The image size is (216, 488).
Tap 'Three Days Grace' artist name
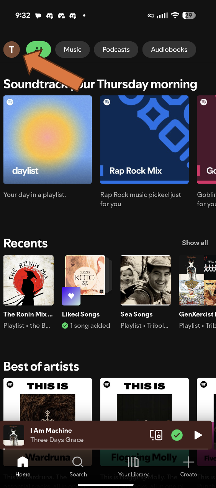pos(57,440)
